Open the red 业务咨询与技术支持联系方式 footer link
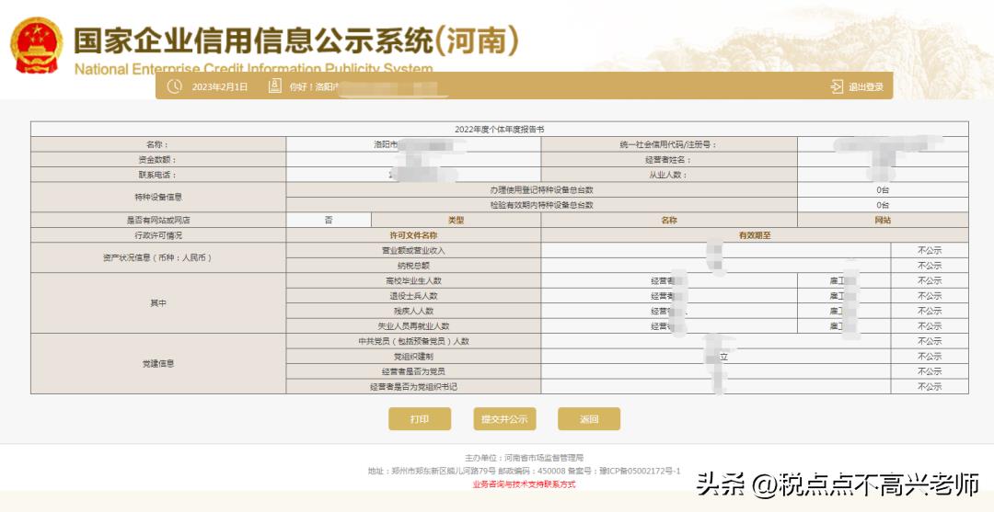 (524, 484)
